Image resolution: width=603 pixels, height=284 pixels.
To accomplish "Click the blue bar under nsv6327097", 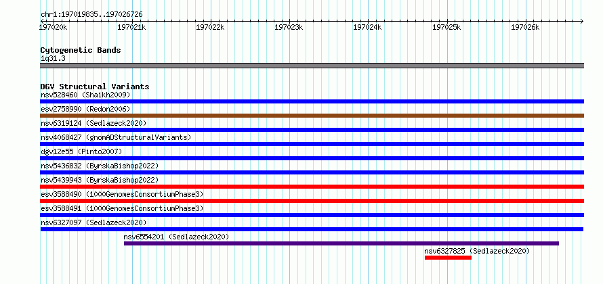I will (x=312, y=229).
